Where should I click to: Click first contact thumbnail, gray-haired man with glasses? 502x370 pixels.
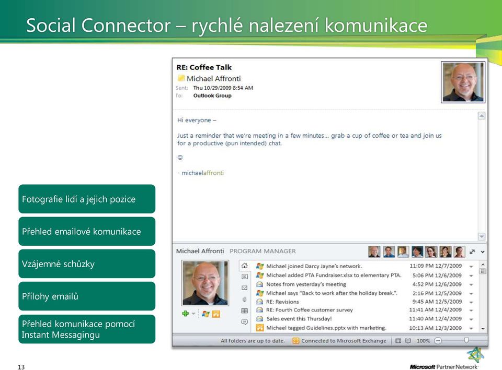click(x=374, y=252)
